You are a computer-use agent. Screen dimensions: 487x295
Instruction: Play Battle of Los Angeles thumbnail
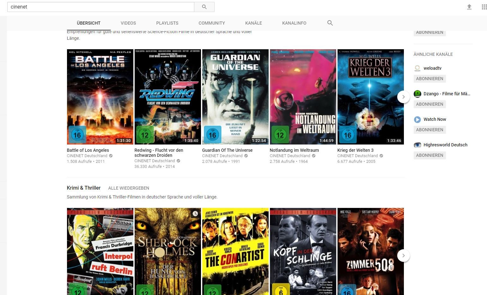point(100,97)
